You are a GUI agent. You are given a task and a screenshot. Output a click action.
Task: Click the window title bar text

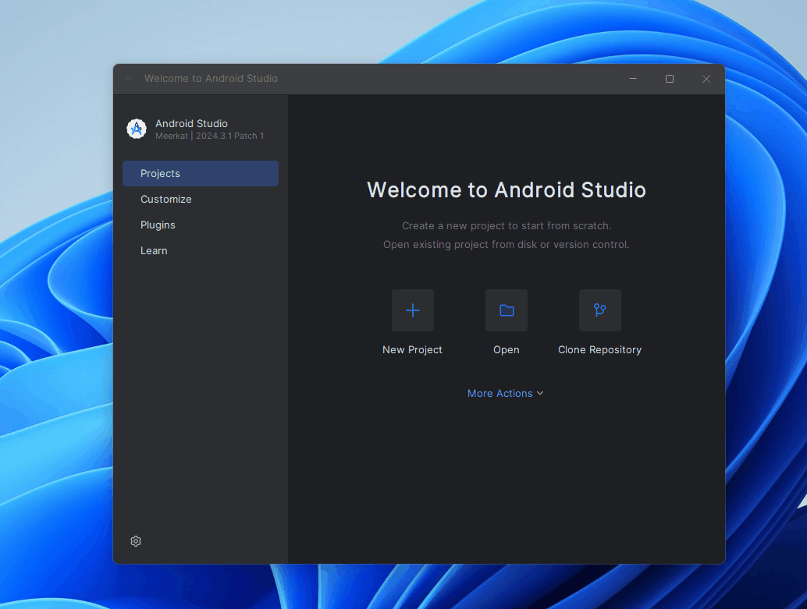tap(211, 78)
